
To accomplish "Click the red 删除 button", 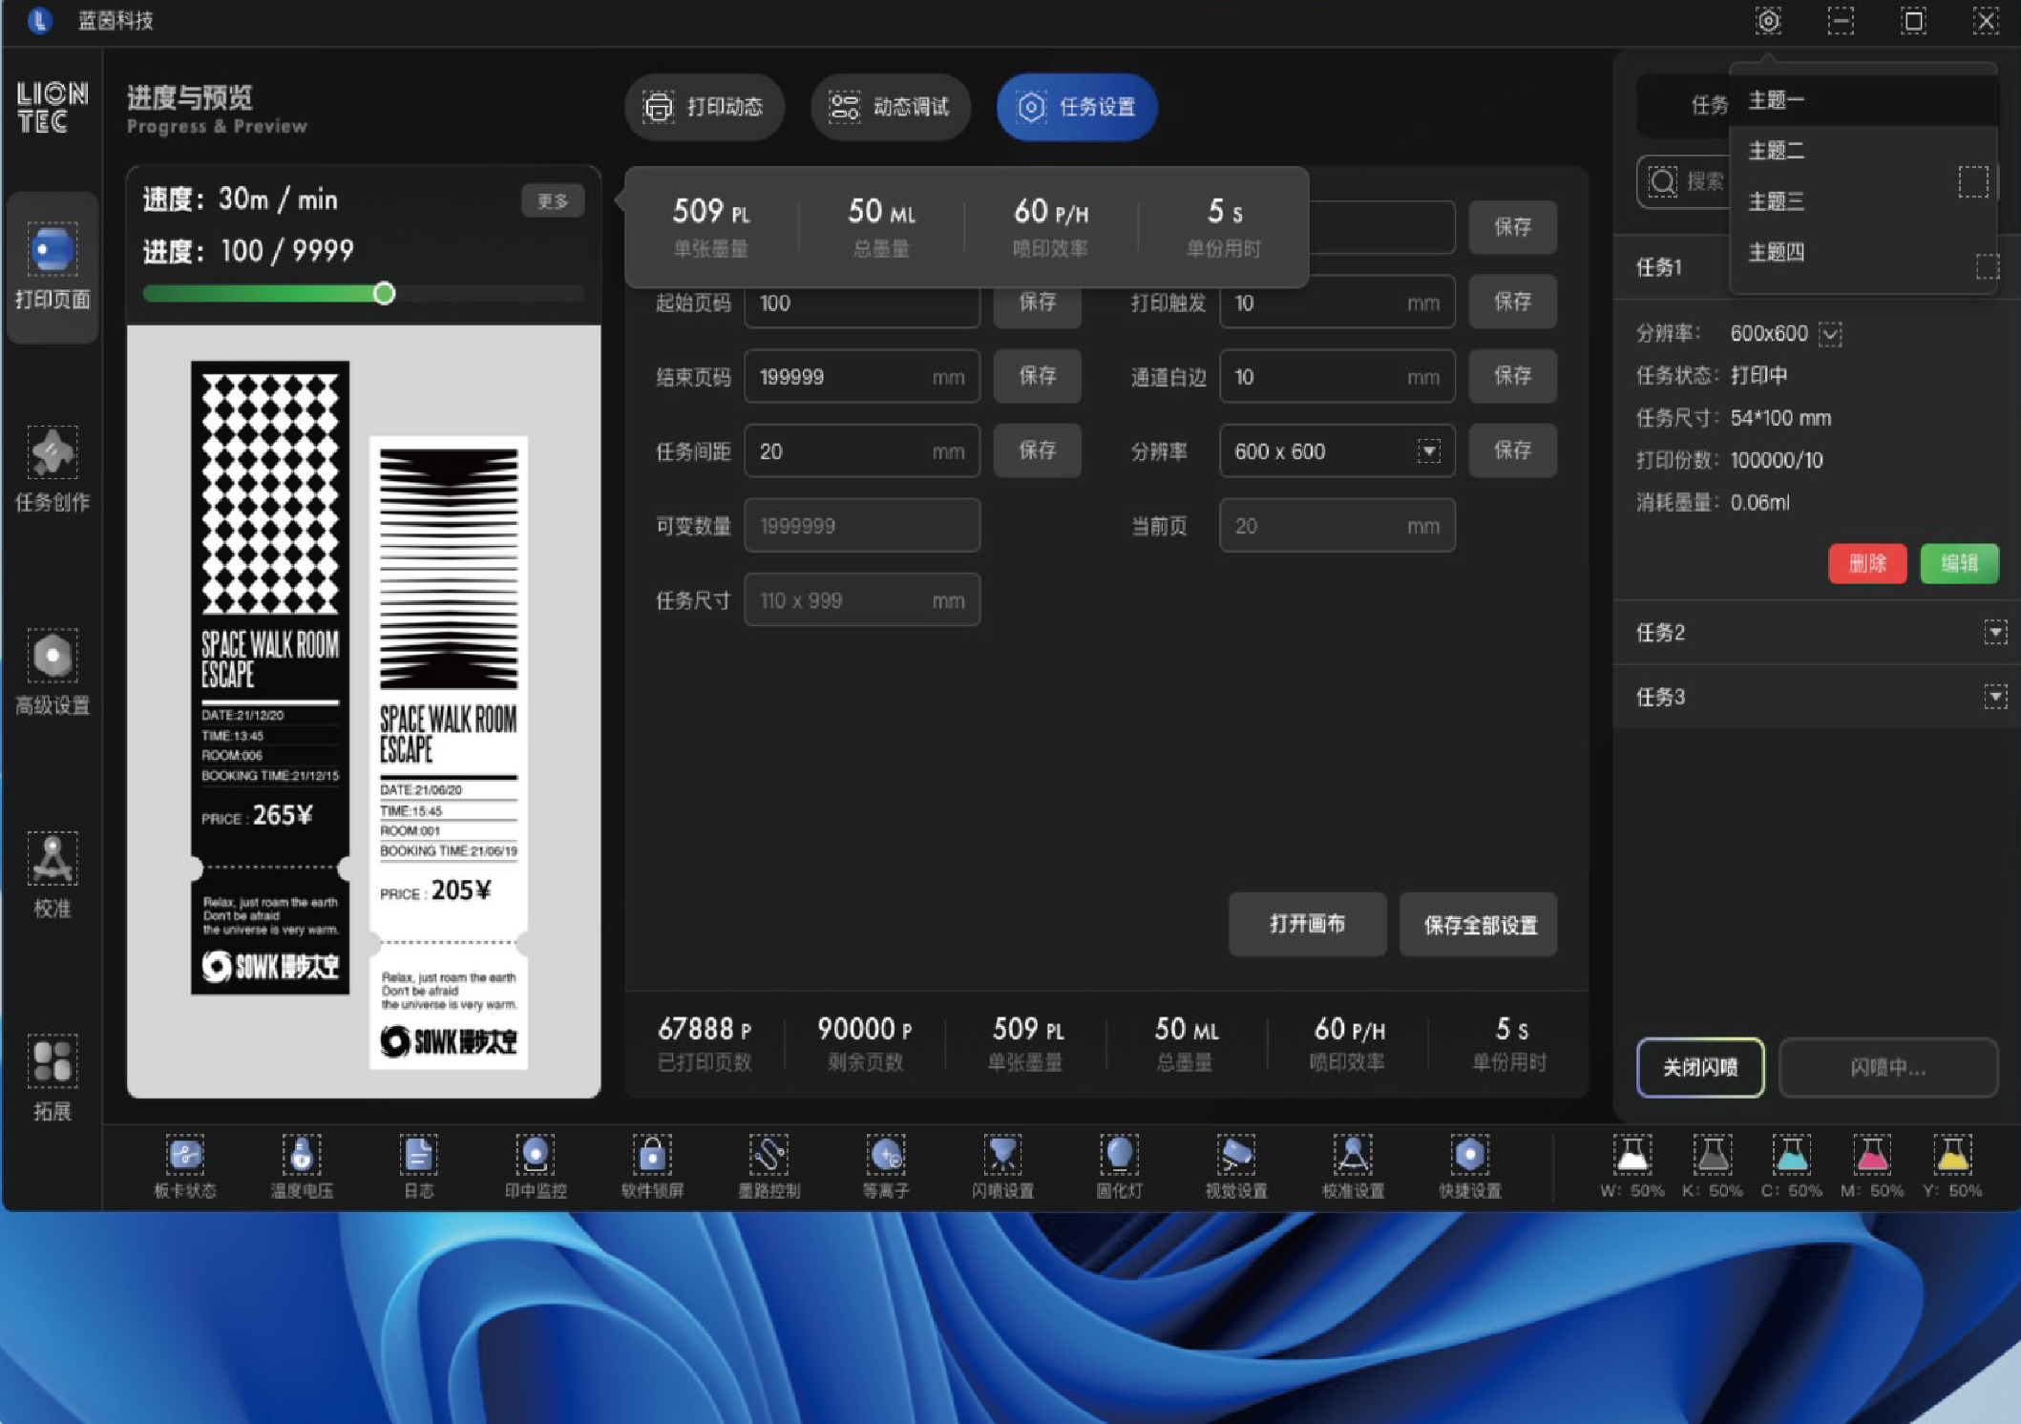I will (1867, 563).
